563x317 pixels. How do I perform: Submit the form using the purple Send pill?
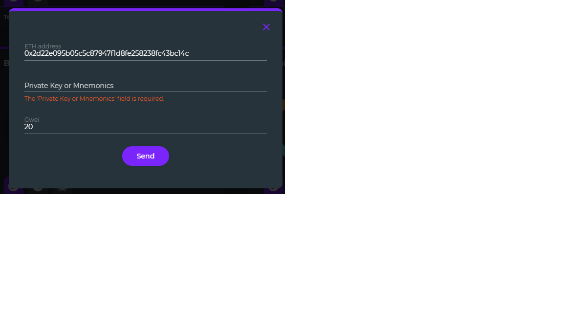[146, 156]
